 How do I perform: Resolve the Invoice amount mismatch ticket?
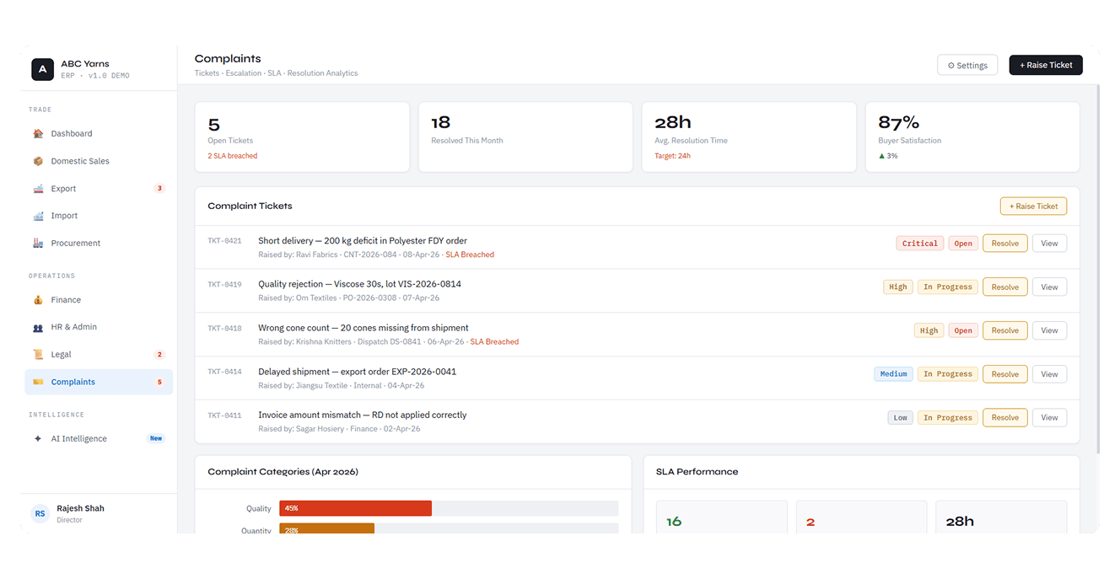[x=1005, y=417]
